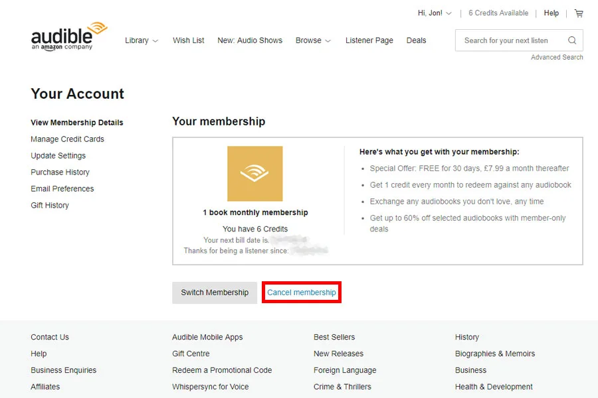The width and height of the screenshot is (598, 398).
Task: Open Whispersync for Voice link
Action: coord(211,387)
